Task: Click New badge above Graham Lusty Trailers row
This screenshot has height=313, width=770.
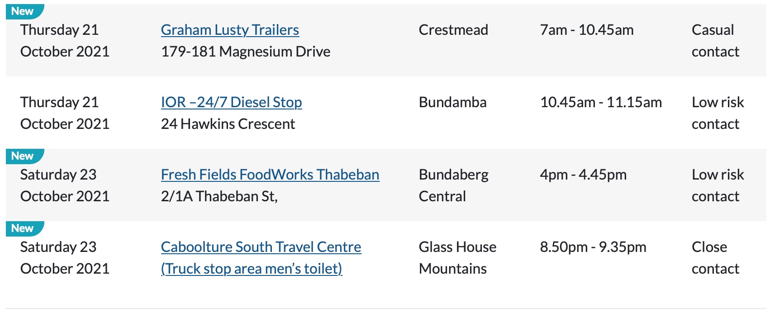Action: 23,11
